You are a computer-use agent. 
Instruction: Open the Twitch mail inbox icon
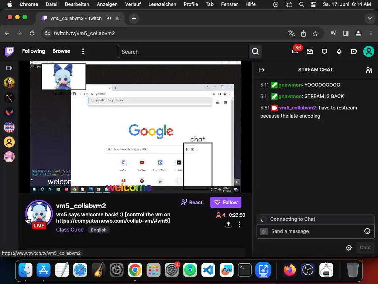310,51
